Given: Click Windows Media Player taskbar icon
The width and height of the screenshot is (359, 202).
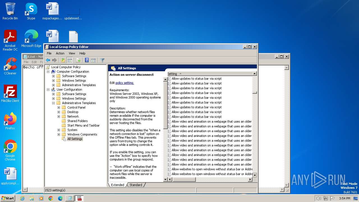Looking at the screenshot, I should point(41,198).
